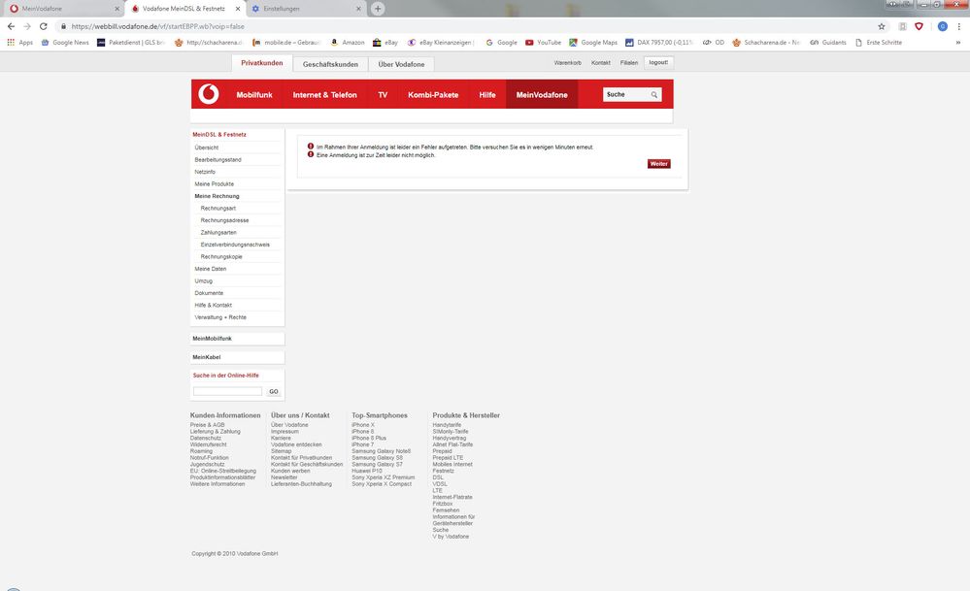Click the Vodafone logo in red header
Viewport: 970px width, 591px height.
209,94
